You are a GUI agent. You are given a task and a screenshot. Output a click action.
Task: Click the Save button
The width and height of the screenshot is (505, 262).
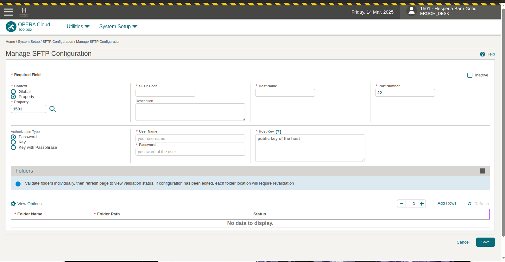pyautogui.click(x=485, y=242)
